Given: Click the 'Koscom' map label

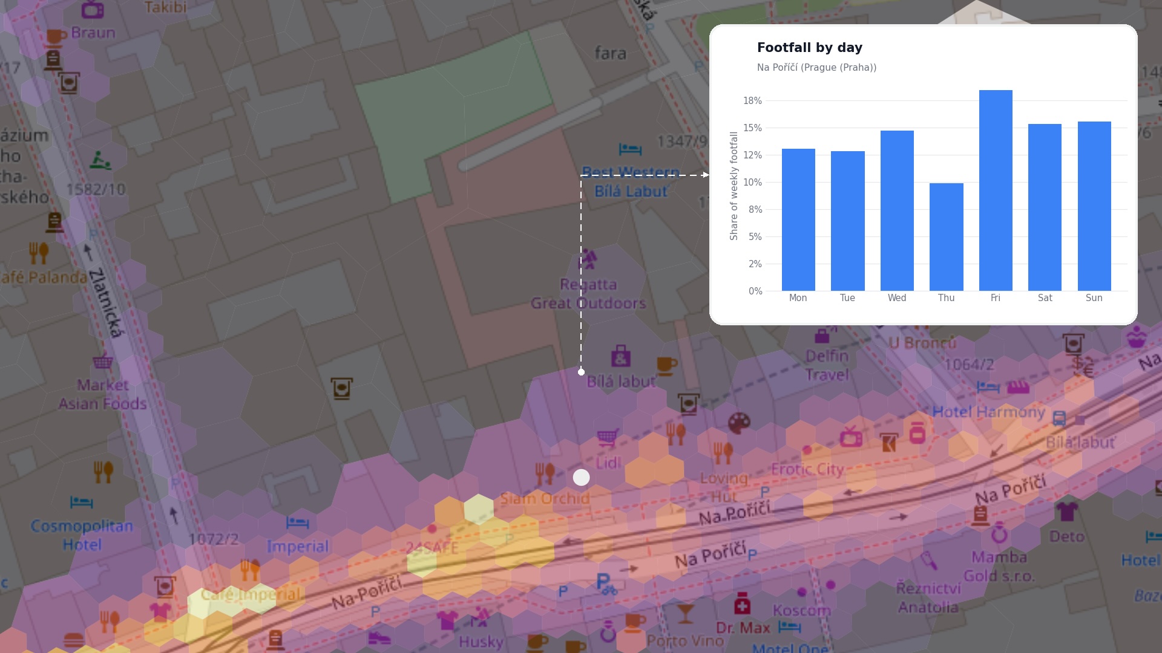Looking at the screenshot, I should point(802,611).
